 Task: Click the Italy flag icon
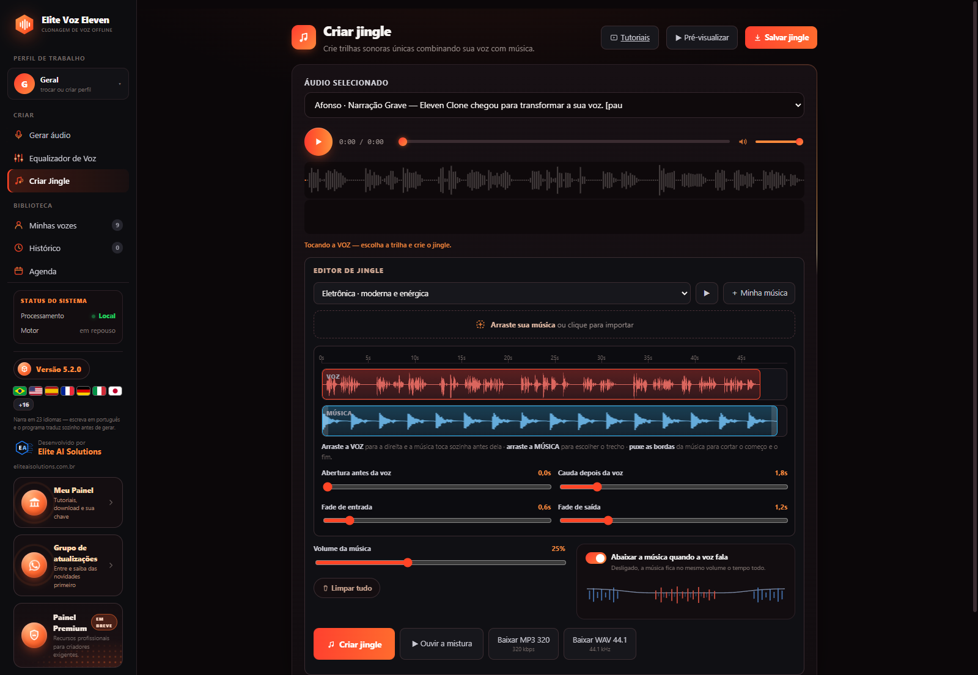pos(99,391)
